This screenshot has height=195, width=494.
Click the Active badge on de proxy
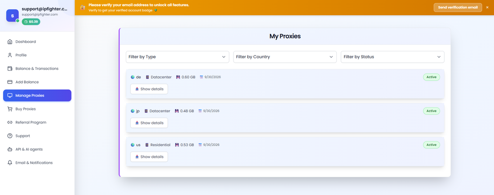click(x=431, y=77)
